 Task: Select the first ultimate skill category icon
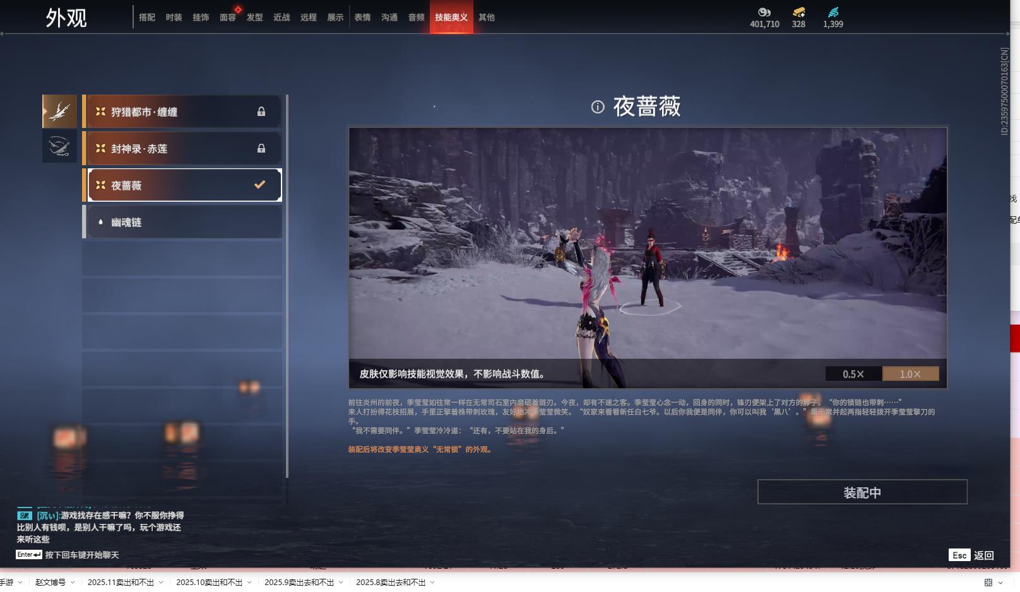59,112
